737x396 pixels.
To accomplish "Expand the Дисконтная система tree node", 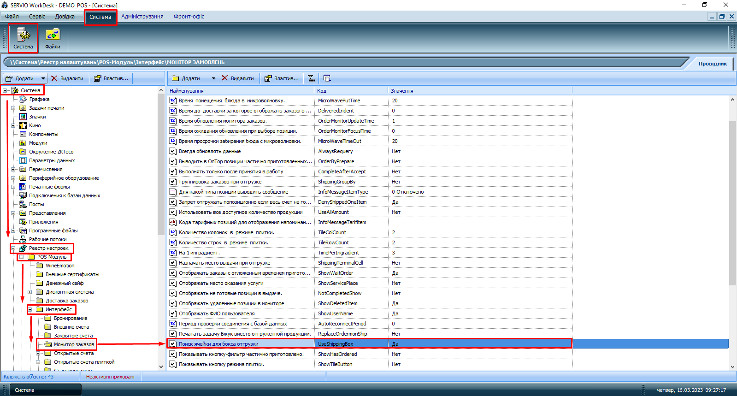I will (x=30, y=292).
